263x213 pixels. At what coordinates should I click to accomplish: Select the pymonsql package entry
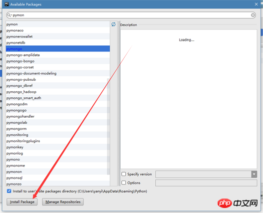58,178
